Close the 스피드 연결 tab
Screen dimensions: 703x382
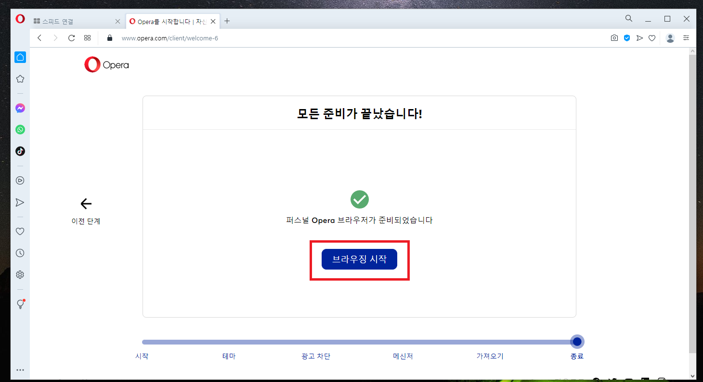click(x=118, y=21)
